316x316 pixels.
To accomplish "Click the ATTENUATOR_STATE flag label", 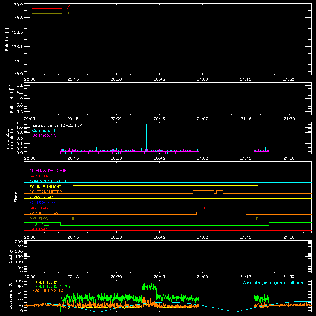I will click(48, 171).
